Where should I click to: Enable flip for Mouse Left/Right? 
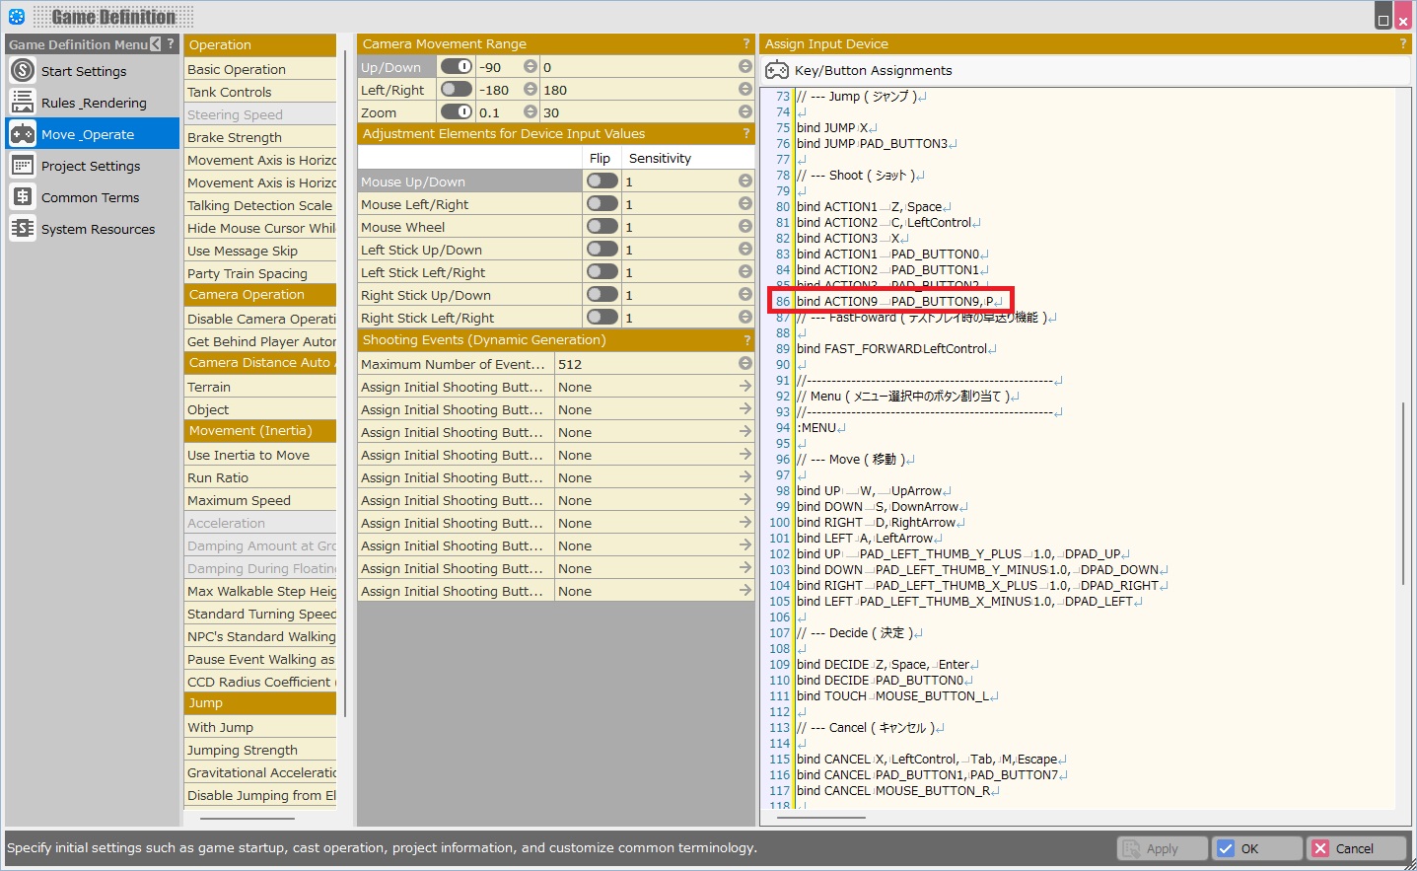(x=602, y=204)
